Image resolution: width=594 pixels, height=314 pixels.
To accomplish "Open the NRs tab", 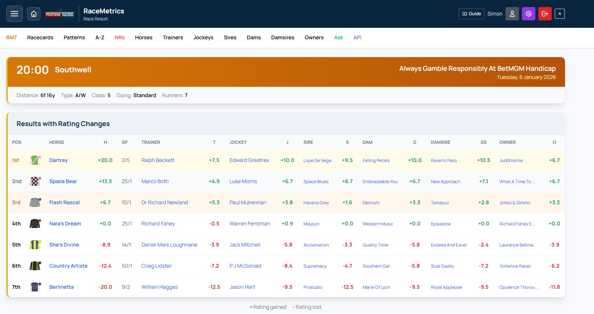I will click(x=120, y=37).
